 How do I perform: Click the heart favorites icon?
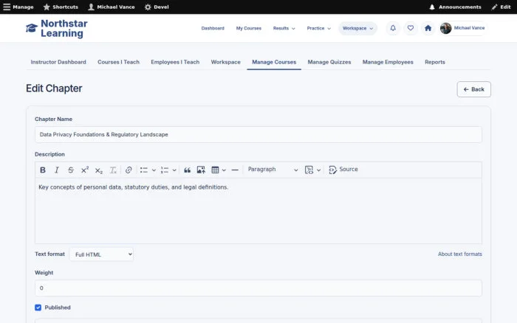pos(410,28)
